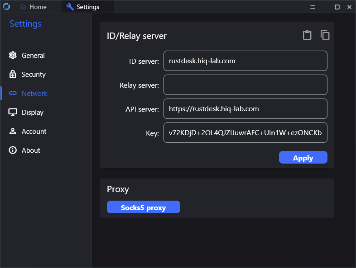Click the Display monitor icon
Viewport: 356px width, 268px height.
coord(13,113)
